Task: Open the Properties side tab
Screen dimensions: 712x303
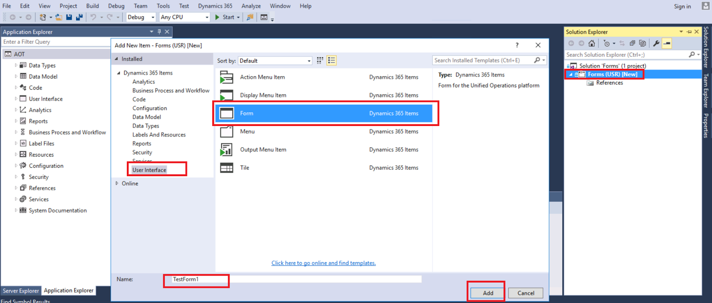Action: point(706,126)
